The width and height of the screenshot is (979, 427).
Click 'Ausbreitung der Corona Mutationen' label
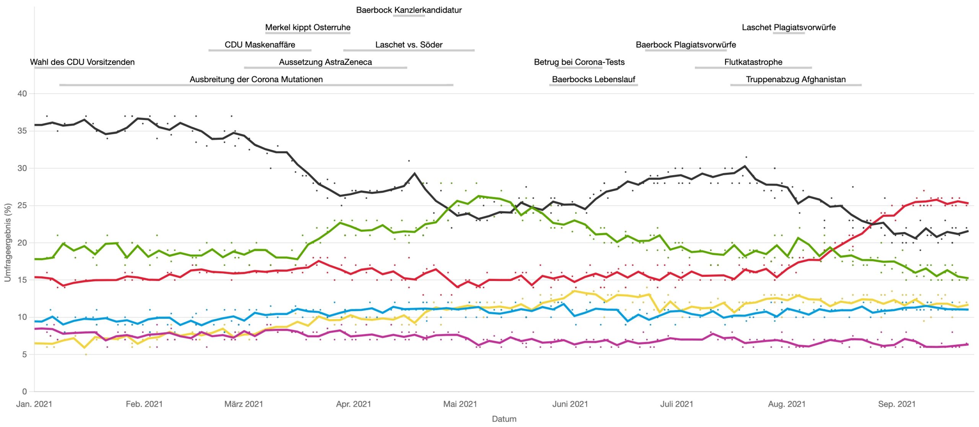coord(256,79)
